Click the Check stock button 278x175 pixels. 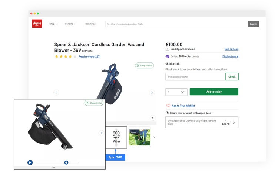tap(232, 77)
